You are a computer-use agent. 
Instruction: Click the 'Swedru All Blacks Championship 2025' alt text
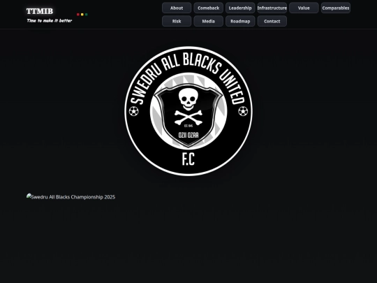tap(73, 197)
